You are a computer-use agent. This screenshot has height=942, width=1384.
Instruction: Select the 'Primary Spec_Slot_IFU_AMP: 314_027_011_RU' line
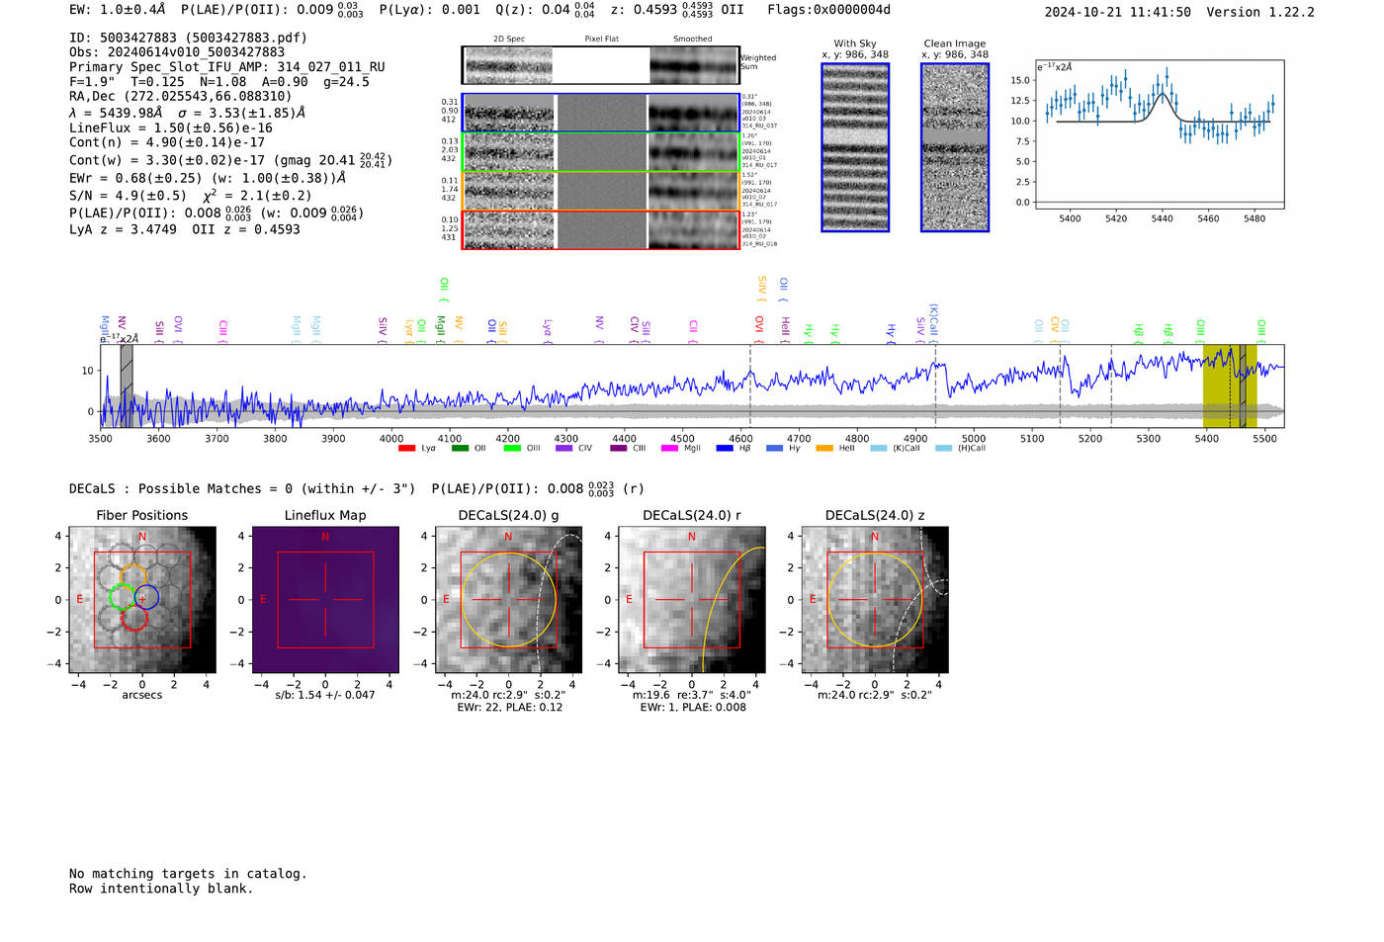point(227,67)
